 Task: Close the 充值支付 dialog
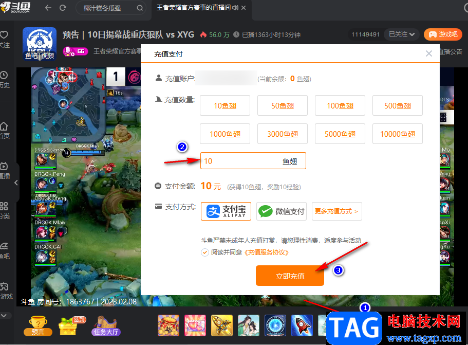(429, 53)
